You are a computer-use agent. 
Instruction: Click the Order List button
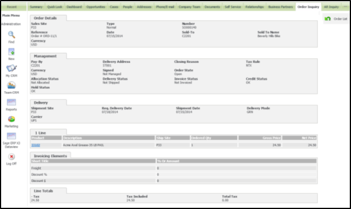click(x=336, y=19)
